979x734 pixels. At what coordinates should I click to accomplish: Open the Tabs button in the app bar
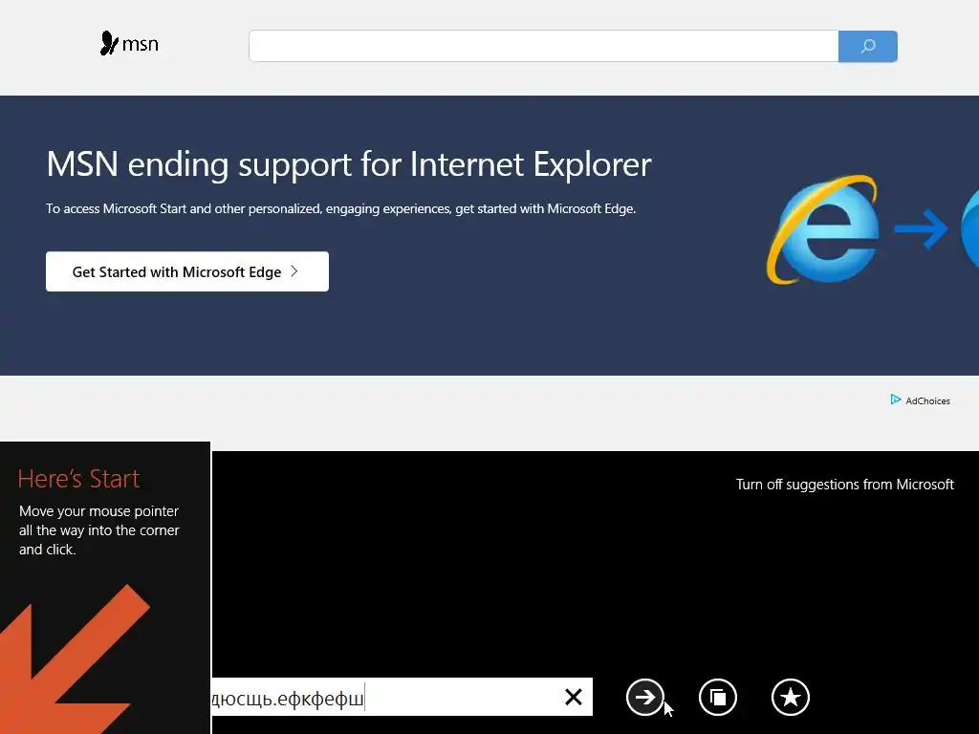coord(718,697)
